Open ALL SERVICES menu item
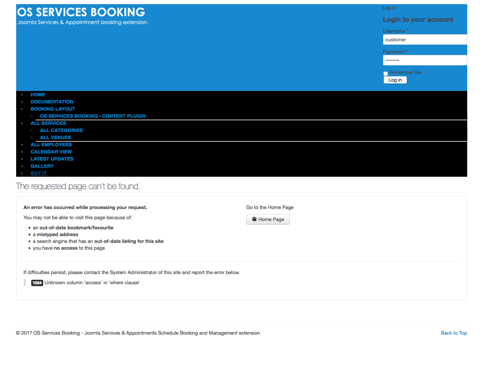The image size is (483, 379). pos(48,123)
